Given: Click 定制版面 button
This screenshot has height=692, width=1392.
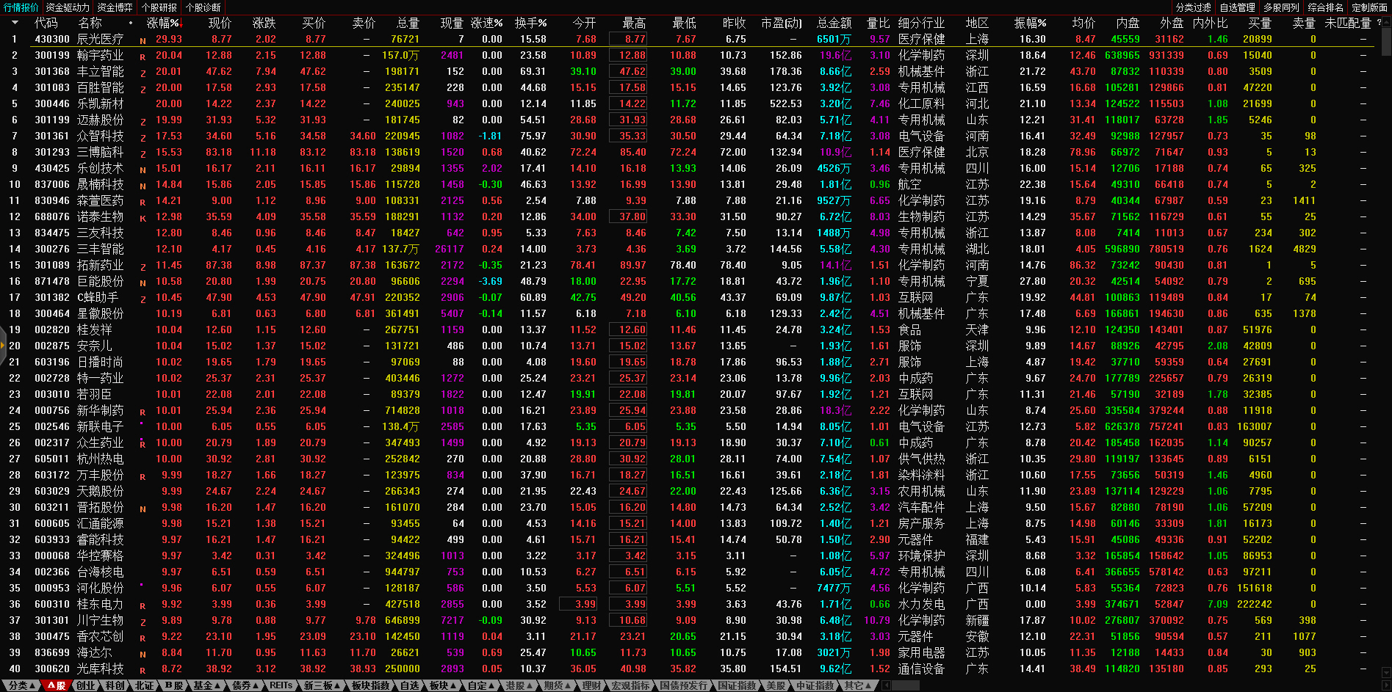Looking at the screenshot, I should 1369,7.
